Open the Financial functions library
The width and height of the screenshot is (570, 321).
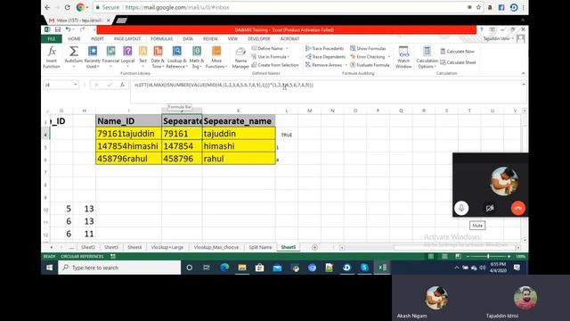click(110, 57)
